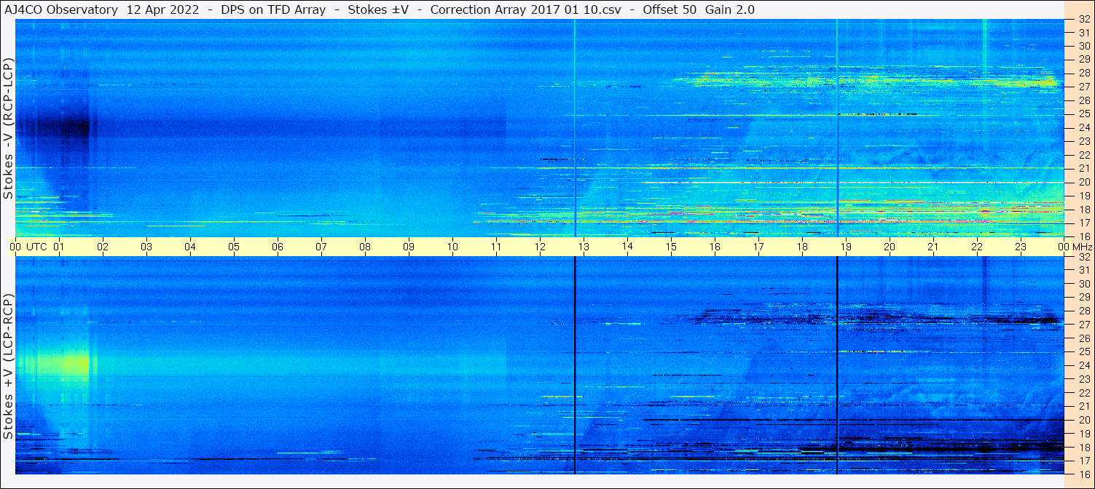Click the 20 MHz tick of Stokes -V panel
Screen dimensions: 1095x489
(1083, 182)
